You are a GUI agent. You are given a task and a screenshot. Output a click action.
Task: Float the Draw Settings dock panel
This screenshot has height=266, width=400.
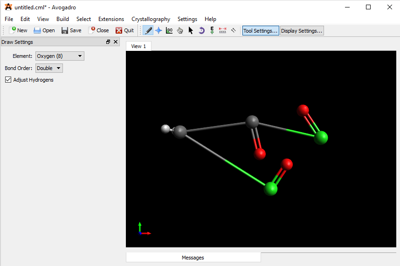[x=108, y=42]
